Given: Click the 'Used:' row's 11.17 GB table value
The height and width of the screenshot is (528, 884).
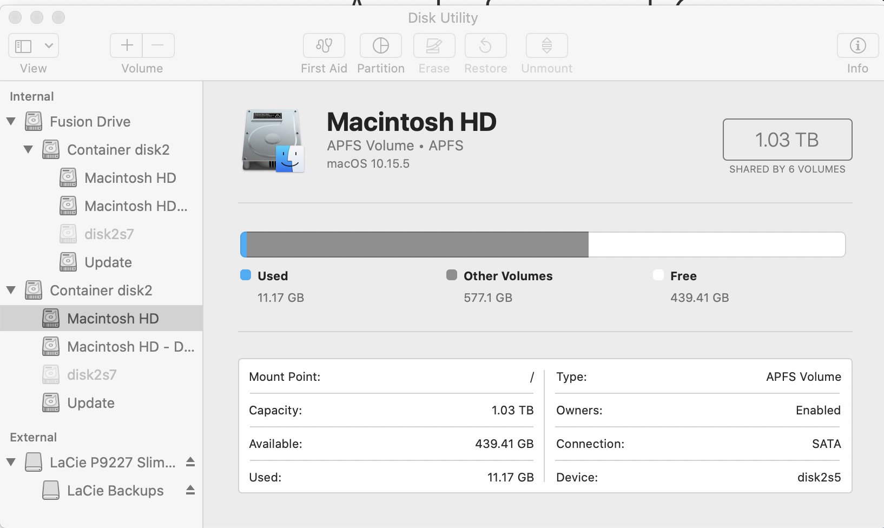Looking at the screenshot, I should coord(510,477).
